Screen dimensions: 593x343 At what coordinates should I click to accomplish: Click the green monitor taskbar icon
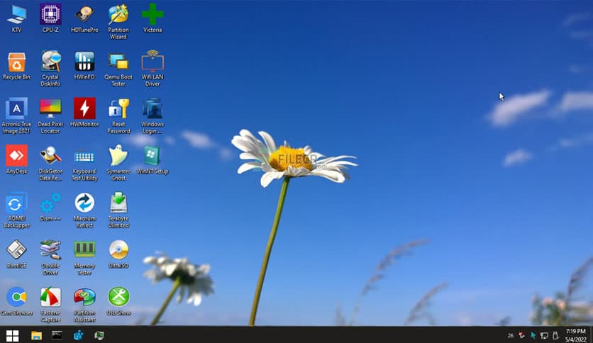[99, 335]
